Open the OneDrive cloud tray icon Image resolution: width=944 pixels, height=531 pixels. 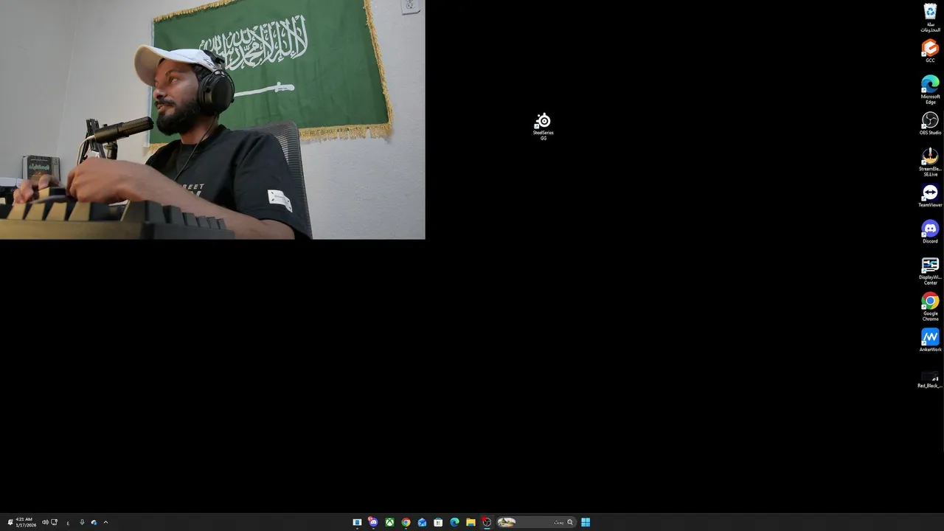tap(94, 522)
